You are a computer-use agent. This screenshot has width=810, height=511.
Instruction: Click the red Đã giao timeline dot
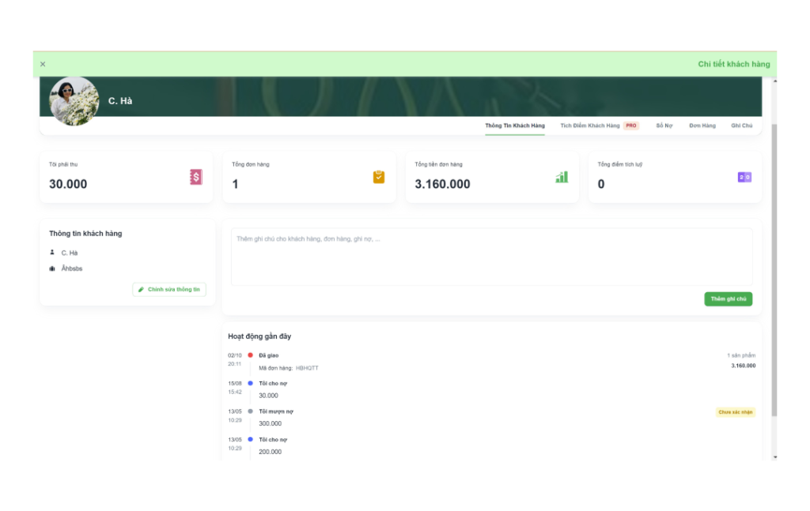(x=250, y=355)
